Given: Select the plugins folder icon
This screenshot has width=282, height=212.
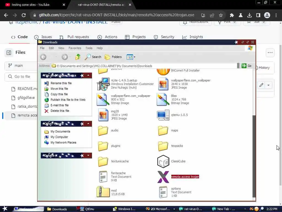Looking at the screenshot, I should (x=103, y=146).
